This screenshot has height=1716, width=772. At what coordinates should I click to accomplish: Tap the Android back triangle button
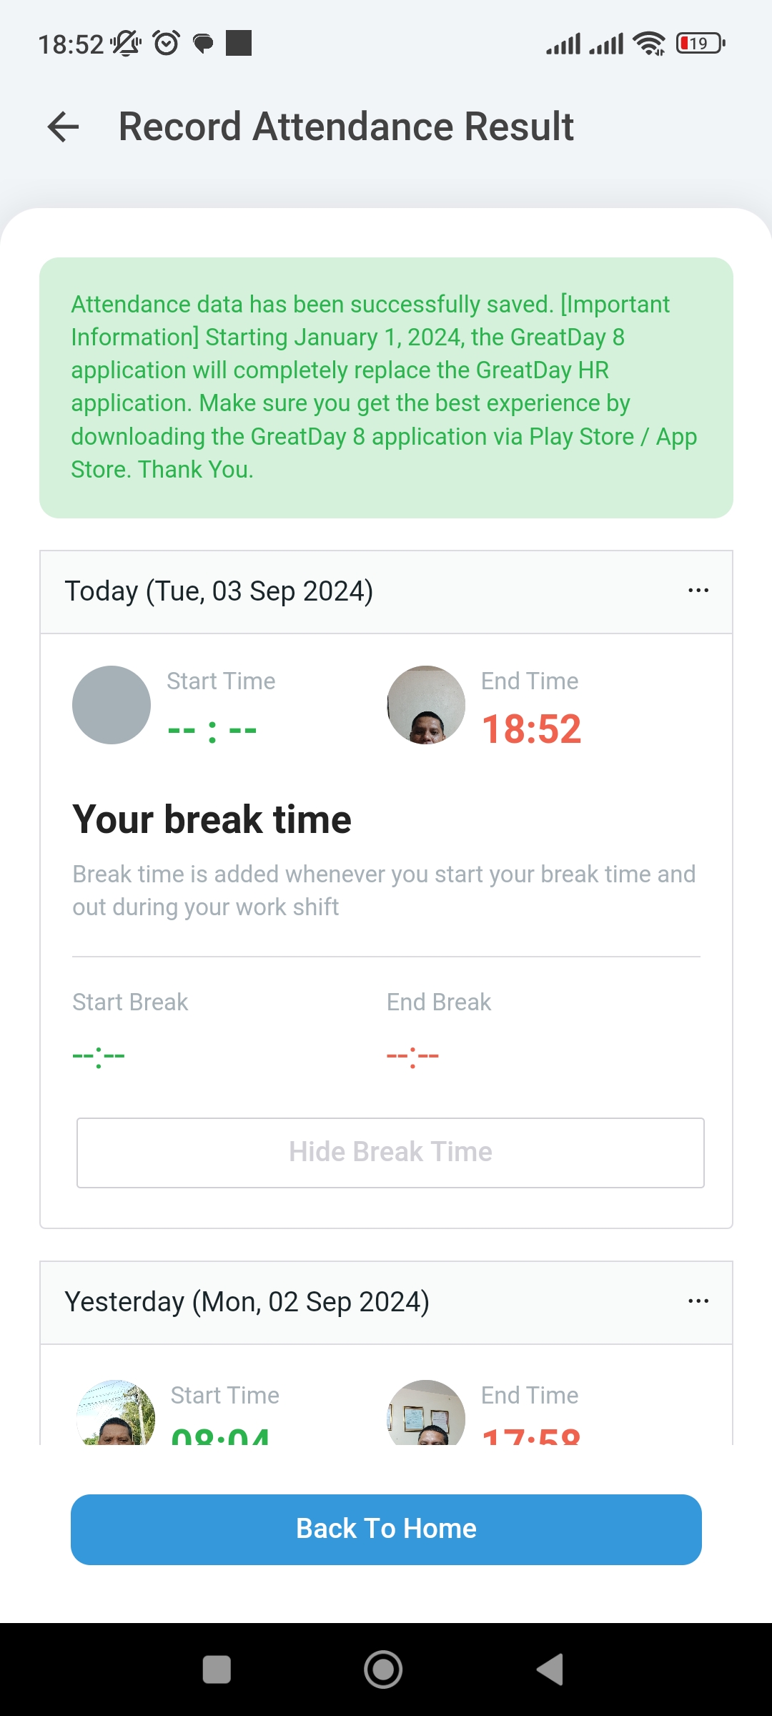click(550, 1670)
